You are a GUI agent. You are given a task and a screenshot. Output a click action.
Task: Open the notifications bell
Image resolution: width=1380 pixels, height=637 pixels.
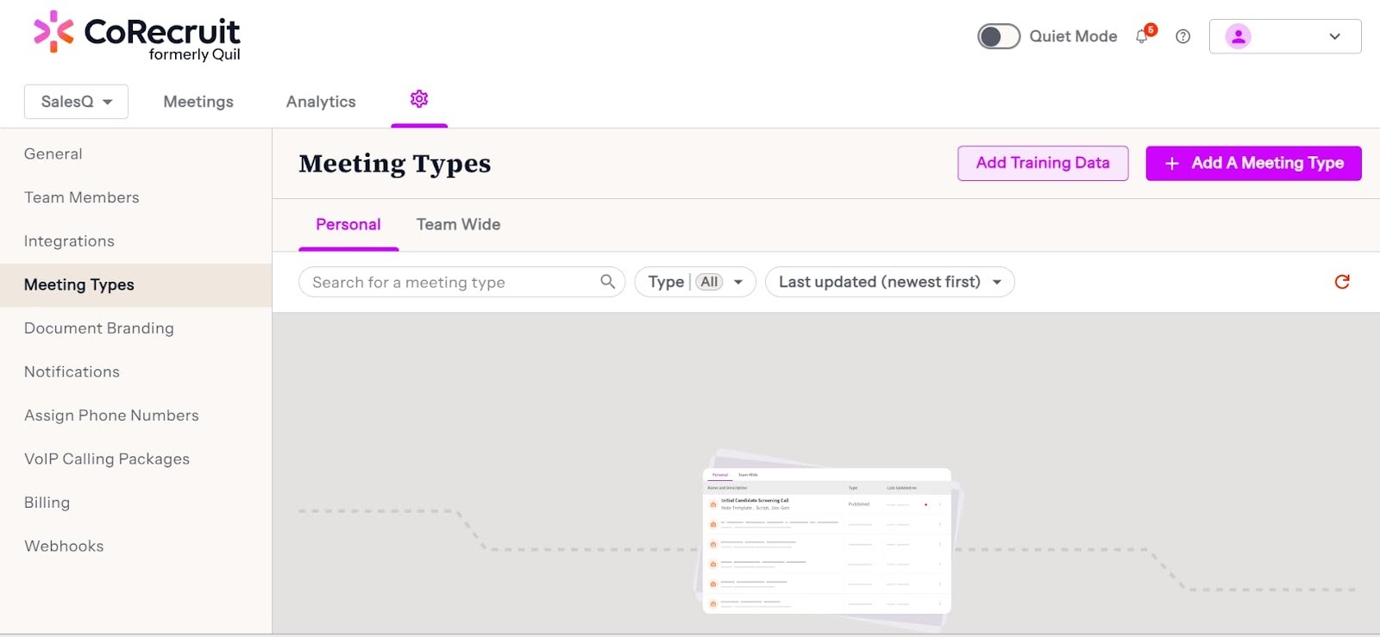click(1143, 36)
